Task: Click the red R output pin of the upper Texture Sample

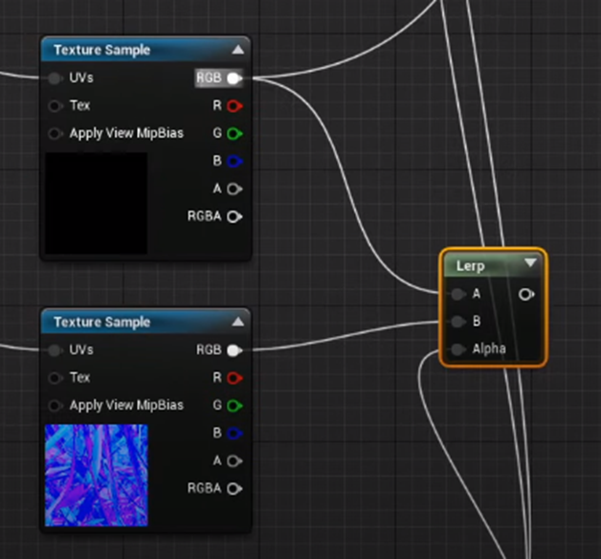Action: [234, 105]
